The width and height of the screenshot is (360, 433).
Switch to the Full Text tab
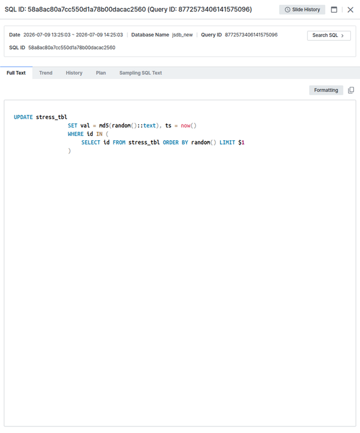tap(16, 73)
